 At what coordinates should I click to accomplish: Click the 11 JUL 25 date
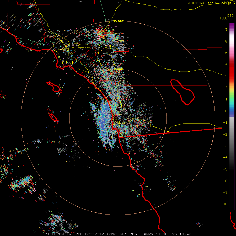click(x=166, y=234)
